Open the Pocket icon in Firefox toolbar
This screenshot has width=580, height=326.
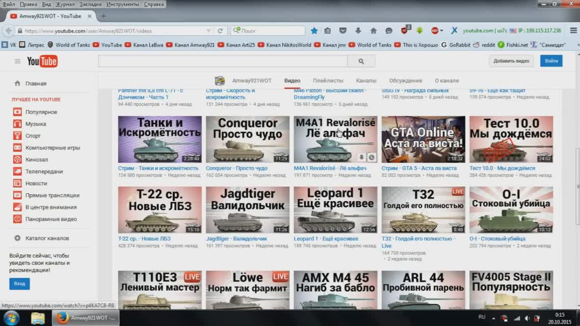click(x=343, y=31)
